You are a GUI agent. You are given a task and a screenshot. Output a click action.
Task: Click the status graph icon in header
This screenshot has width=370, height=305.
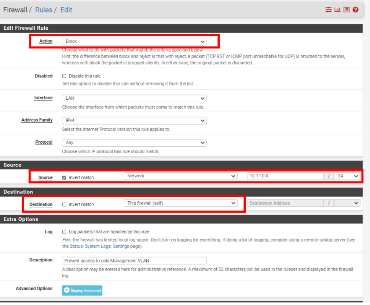pyautogui.click(x=337, y=10)
